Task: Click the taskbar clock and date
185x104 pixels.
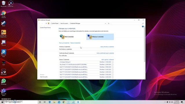Action: (x=176, y=102)
